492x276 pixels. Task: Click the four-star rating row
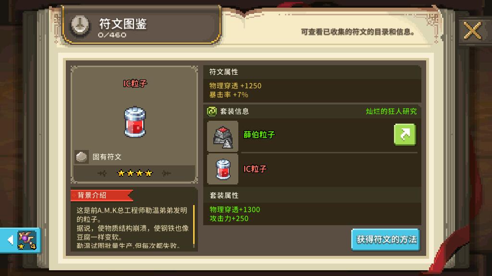point(135,173)
